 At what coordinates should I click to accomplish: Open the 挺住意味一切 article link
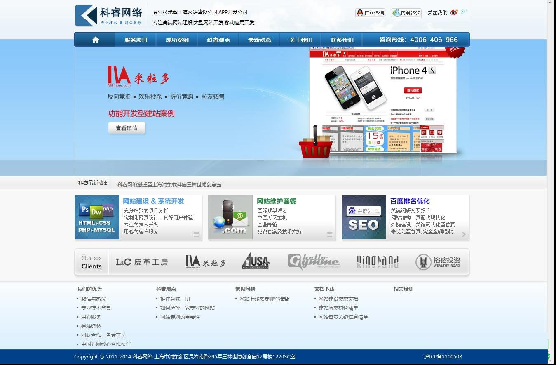(175, 299)
